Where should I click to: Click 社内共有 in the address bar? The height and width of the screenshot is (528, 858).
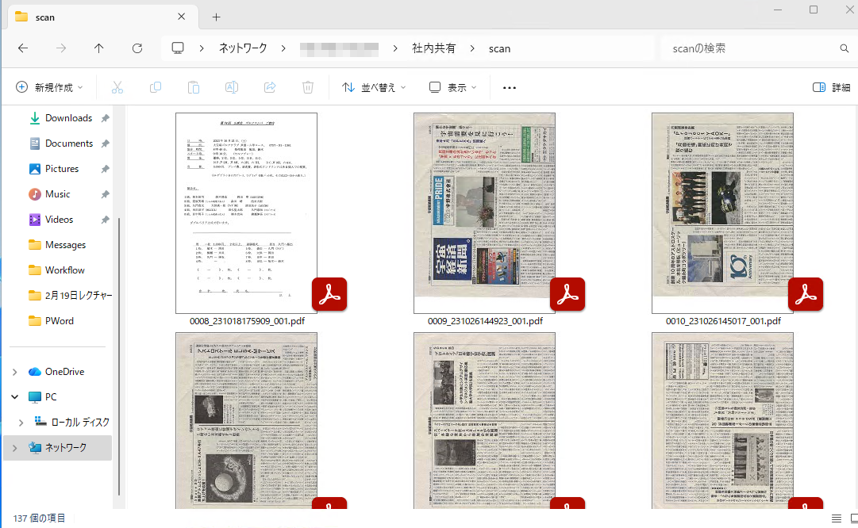[x=434, y=48]
